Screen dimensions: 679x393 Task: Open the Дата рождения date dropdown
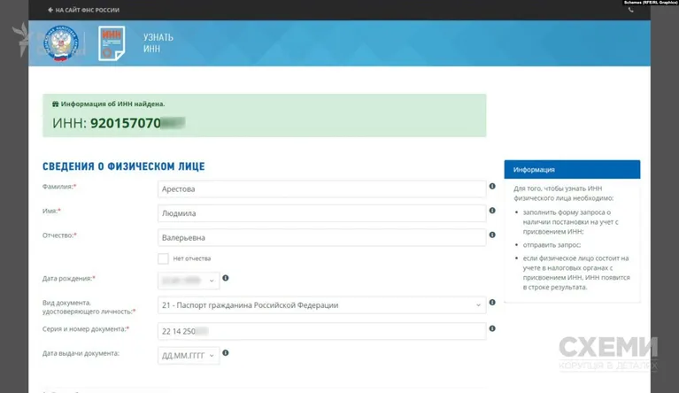189,281
